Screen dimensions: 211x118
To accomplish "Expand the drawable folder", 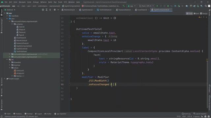I will point(10,62).
